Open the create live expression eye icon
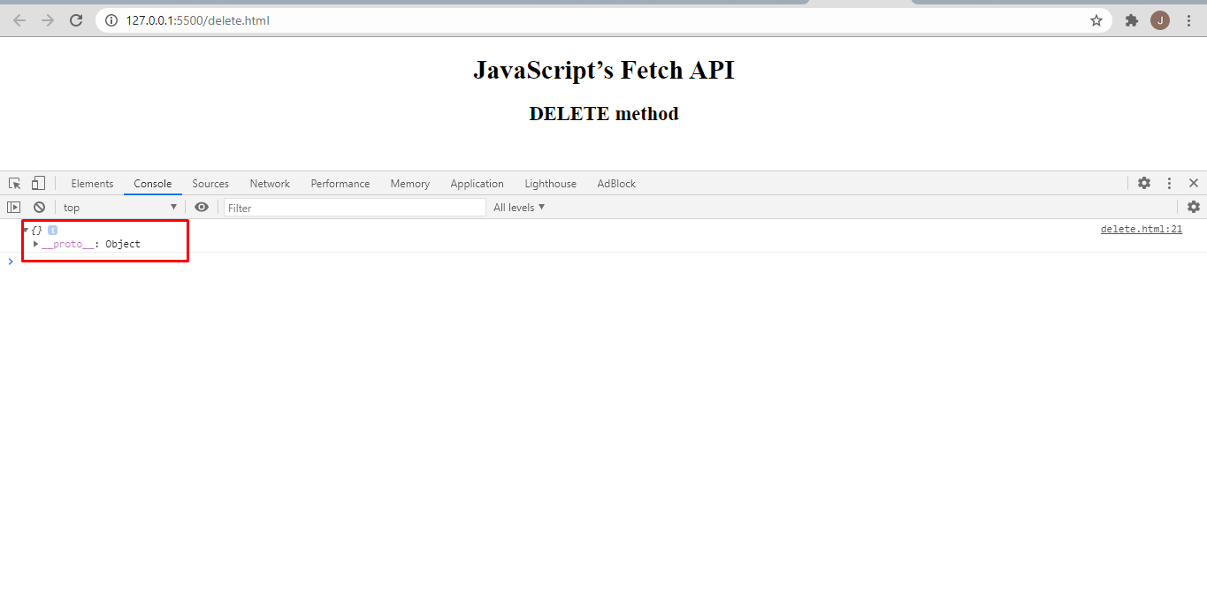 pyautogui.click(x=202, y=206)
